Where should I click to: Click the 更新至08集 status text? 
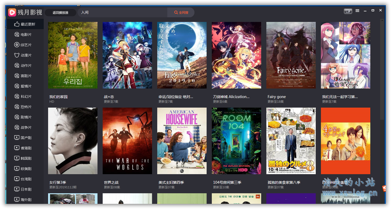[112, 187]
